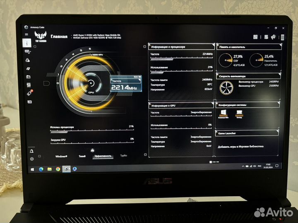Open the taskbar clock showing 17:02
The height and width of the screenshot is (223, 298).
pos(268,166)
